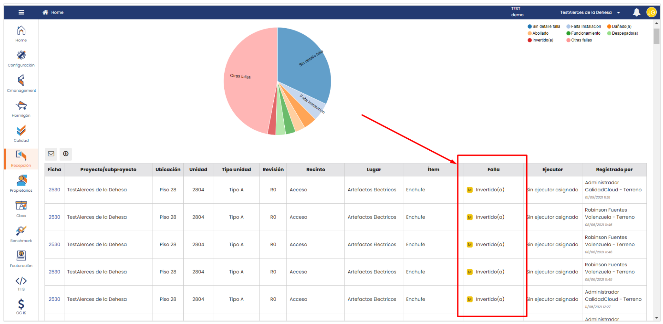The height and width of the screenshot is (324, 663).
Task: Open the hamburger menu in the top bar
Action: point(21,12)
